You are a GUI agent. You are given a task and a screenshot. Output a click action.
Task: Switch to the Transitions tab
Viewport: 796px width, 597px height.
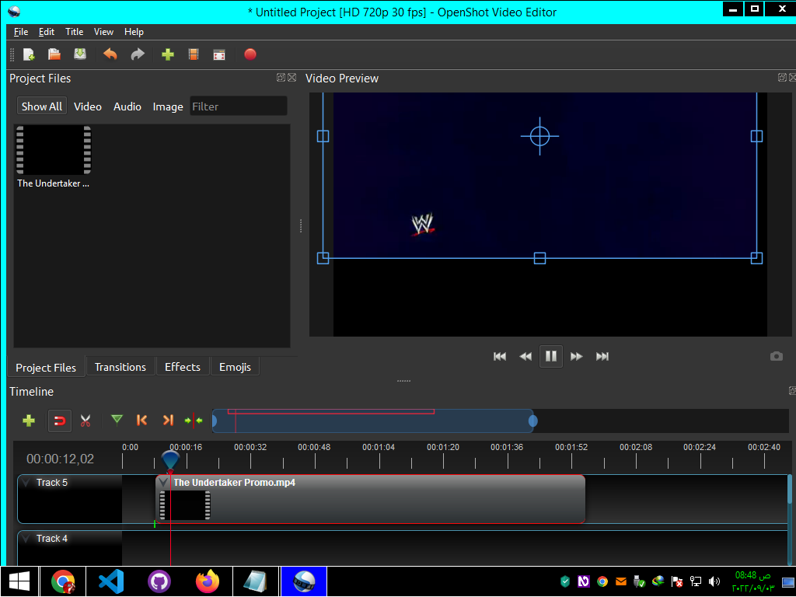pos(120,367)
